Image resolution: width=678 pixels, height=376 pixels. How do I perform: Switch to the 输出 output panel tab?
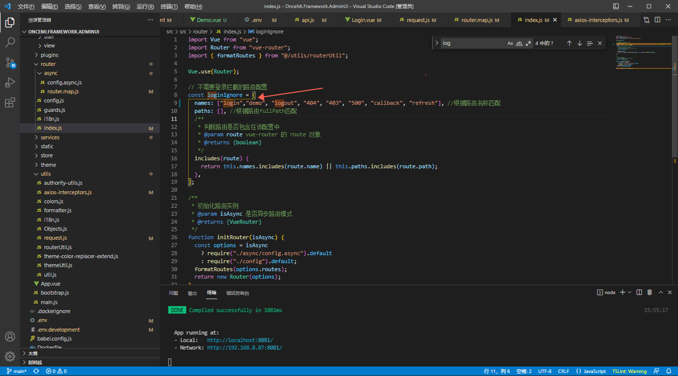pyautogui.click(x=192, y=293)
